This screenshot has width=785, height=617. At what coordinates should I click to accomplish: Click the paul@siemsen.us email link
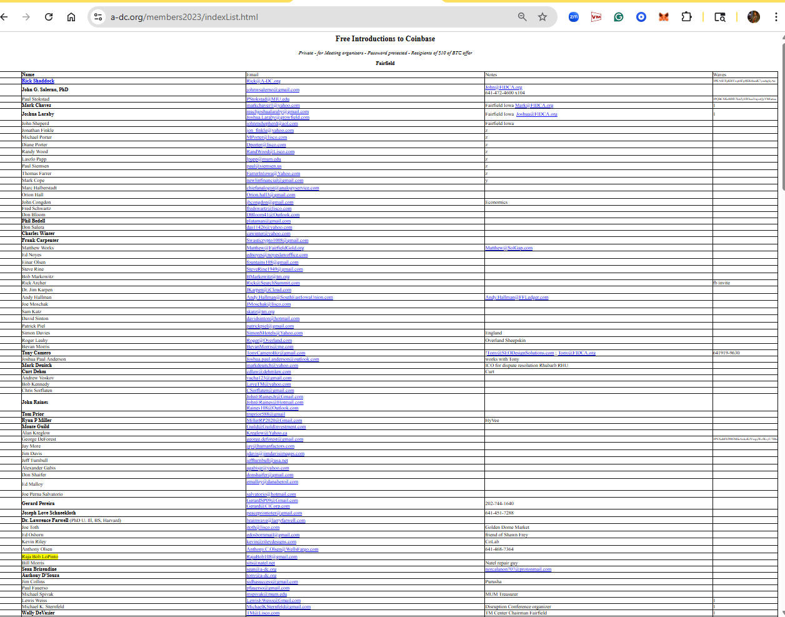(x=264, y=166)
